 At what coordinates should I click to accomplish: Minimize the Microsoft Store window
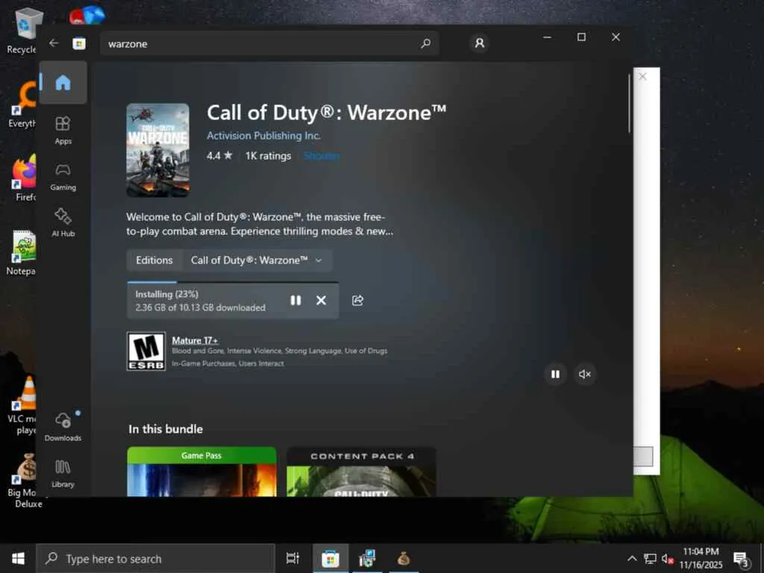547,37
